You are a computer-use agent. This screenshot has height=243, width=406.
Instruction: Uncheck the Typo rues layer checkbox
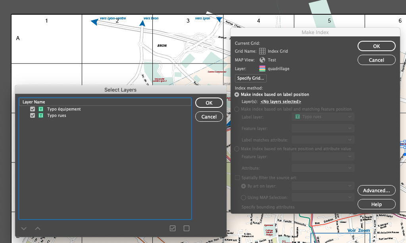(x=33, y=116)
